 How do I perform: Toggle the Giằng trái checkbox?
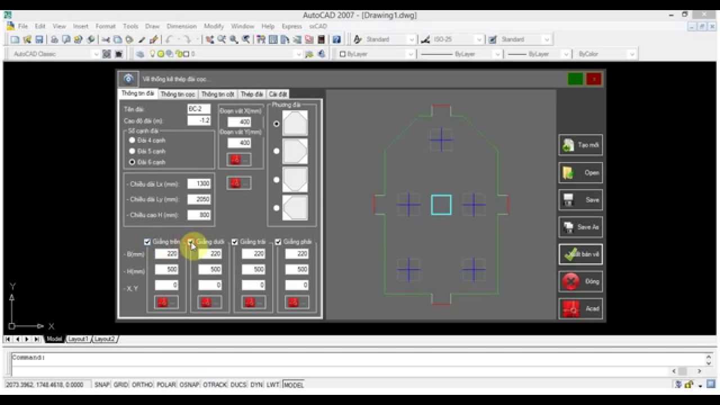pos(235,242)
